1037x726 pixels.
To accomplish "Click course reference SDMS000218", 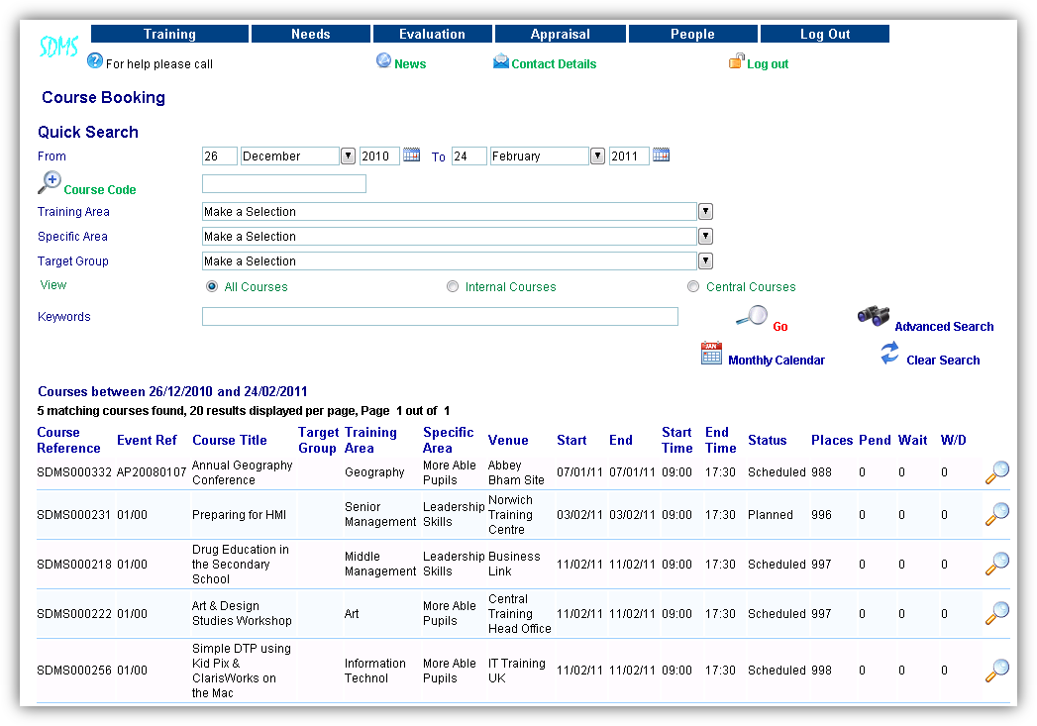I will 74,565.
